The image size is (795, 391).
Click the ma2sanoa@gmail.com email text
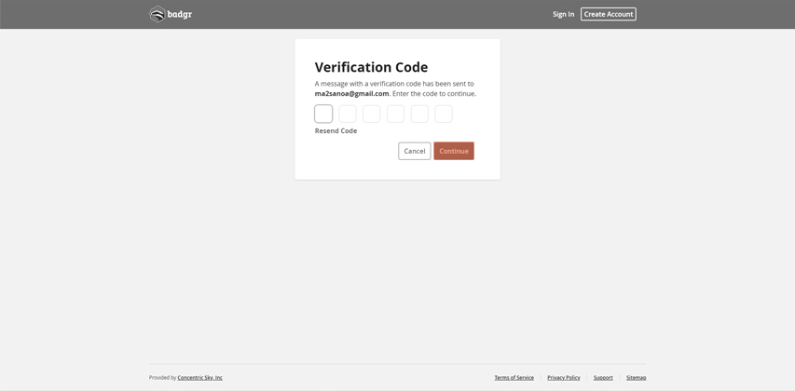[352, 94]
